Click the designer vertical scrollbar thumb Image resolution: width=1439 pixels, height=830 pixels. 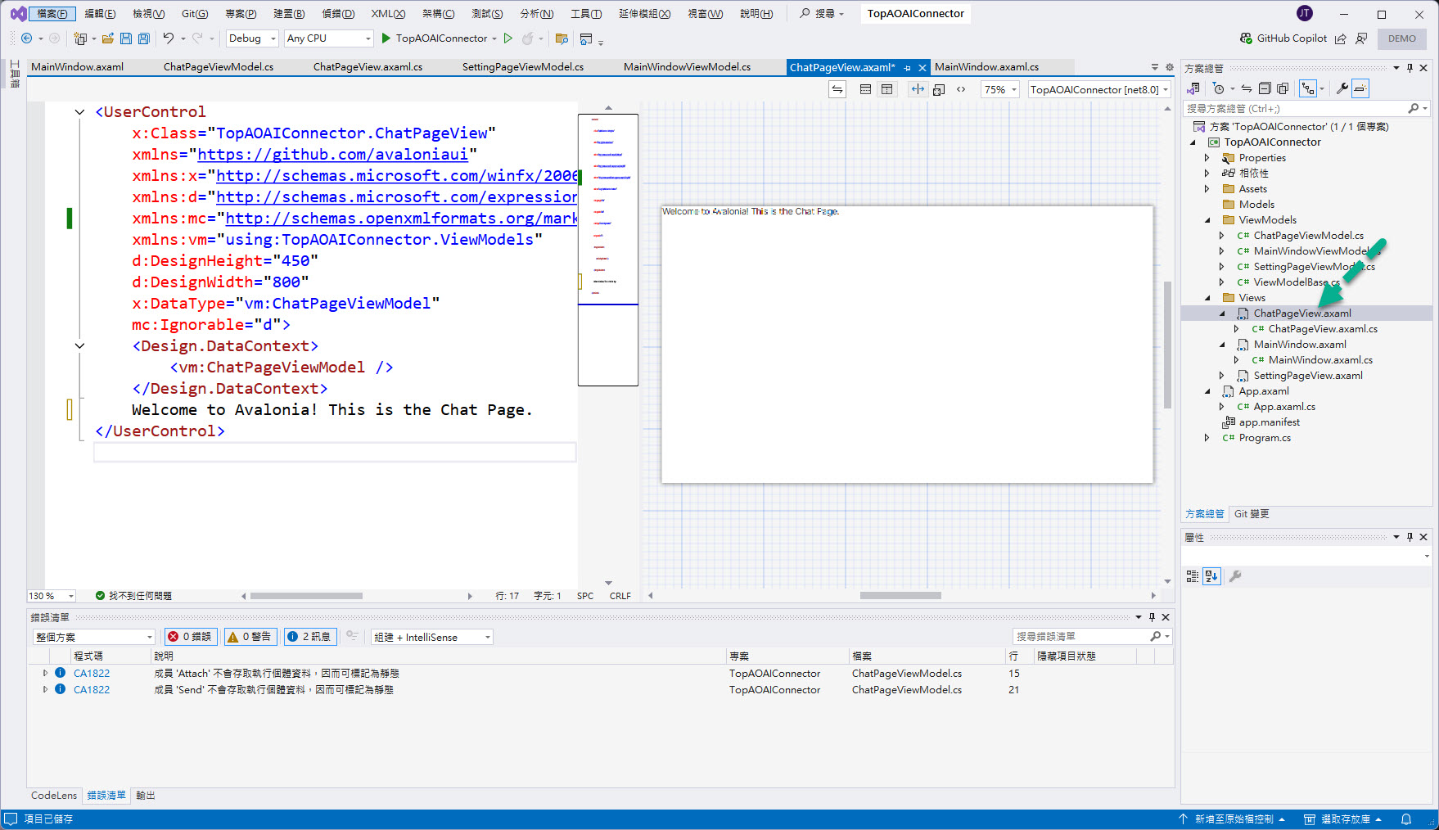(1167, 345)
